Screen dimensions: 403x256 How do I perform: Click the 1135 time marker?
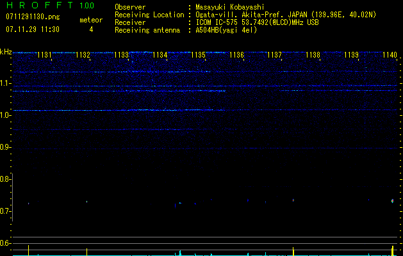pos(198,56)
